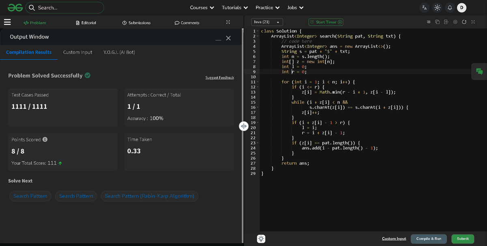The height and width of the screenshot is (246, 487).
Task: Fold the if block at line 23
Action: [257, 143]
